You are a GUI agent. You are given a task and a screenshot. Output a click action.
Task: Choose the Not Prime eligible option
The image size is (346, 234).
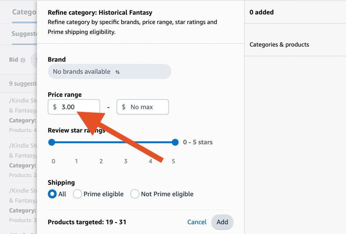(x=135, y=194)
